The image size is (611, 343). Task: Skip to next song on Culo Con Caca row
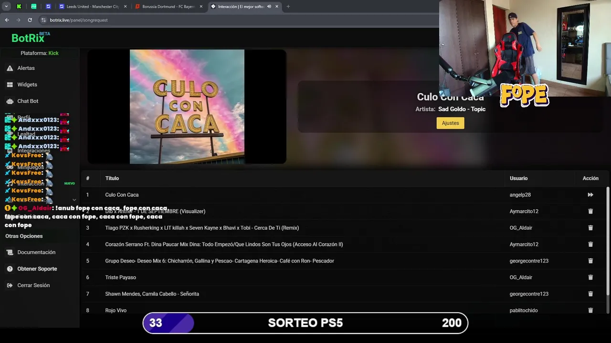click(590, 195)
